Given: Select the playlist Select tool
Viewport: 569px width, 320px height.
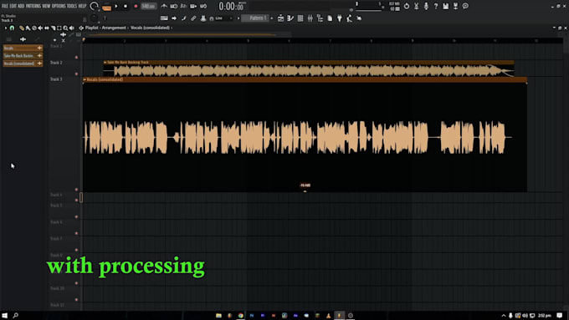Looking at the screenshot, I should pos(59,28).
